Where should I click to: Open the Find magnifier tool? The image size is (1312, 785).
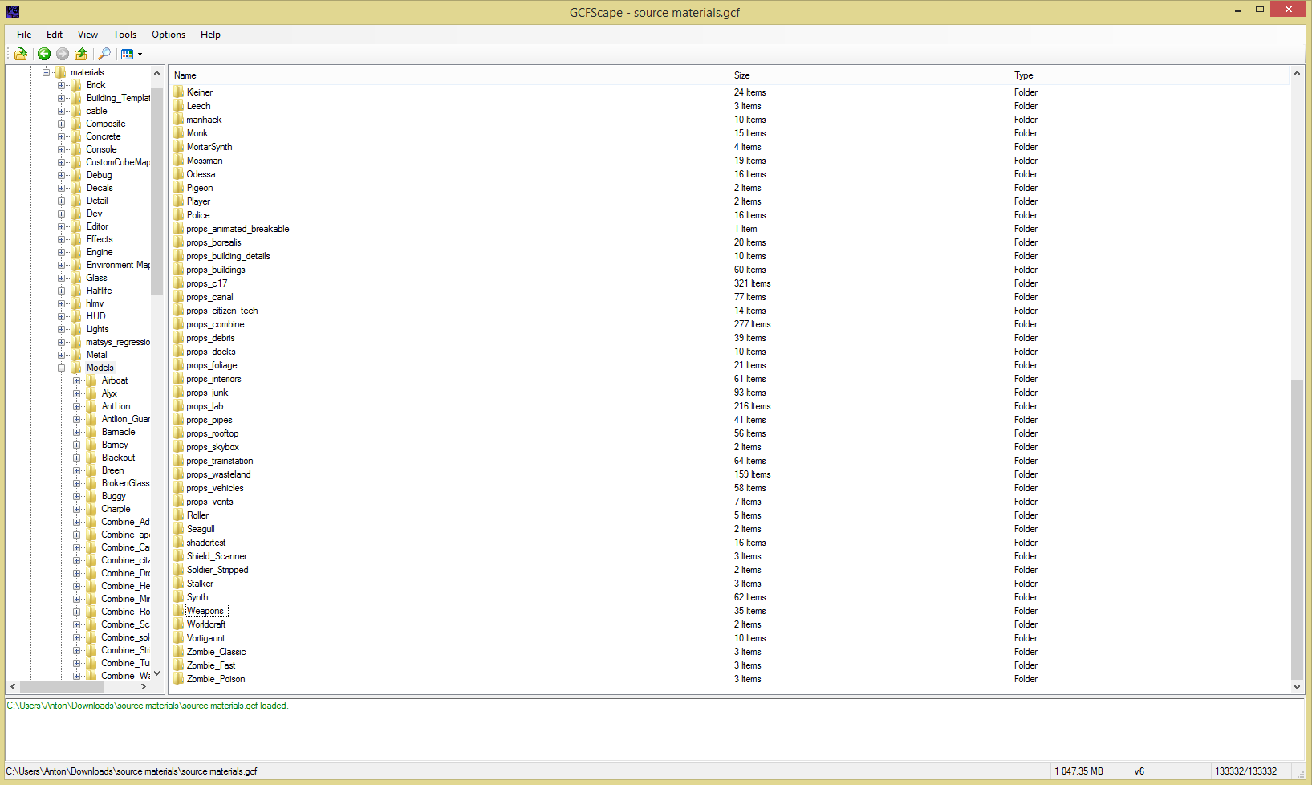[x=104, y=54]
